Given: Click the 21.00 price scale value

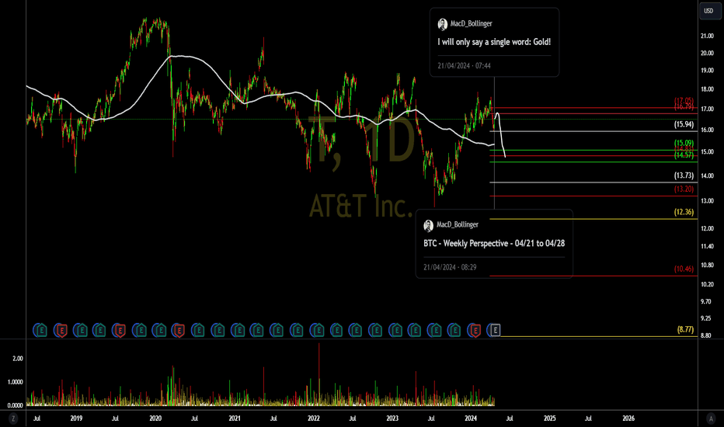Looking at the screenshot, I should 707,36.
